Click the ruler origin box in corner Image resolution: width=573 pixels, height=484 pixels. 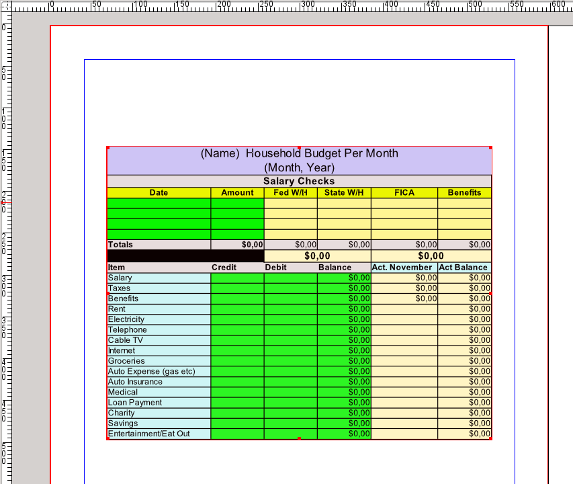click(x=6, y=6)
